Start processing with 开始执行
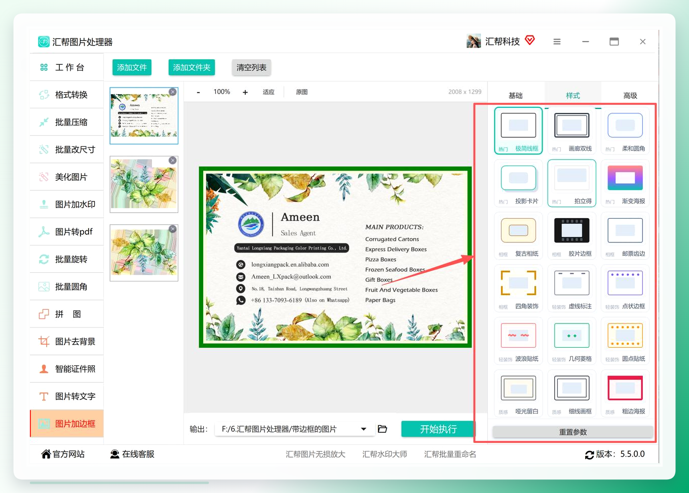The width and height of the screenshot is (689, 493). coord(438,429)
